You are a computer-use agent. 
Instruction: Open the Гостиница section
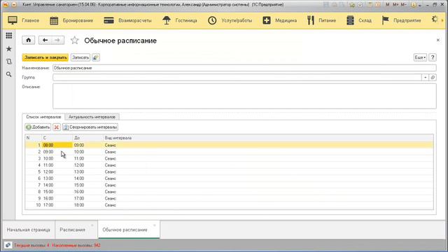[x=179, y=20]
